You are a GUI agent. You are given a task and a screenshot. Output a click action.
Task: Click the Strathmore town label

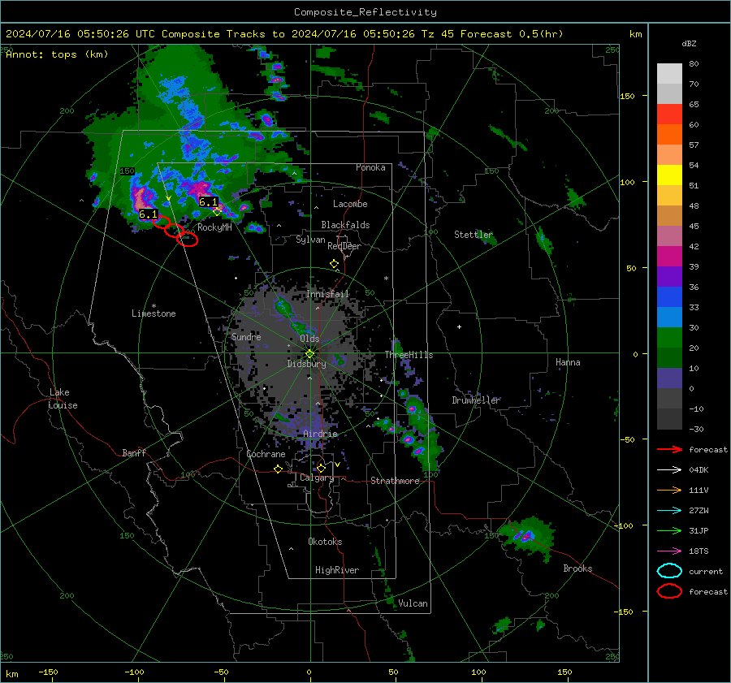coord(395,481)
